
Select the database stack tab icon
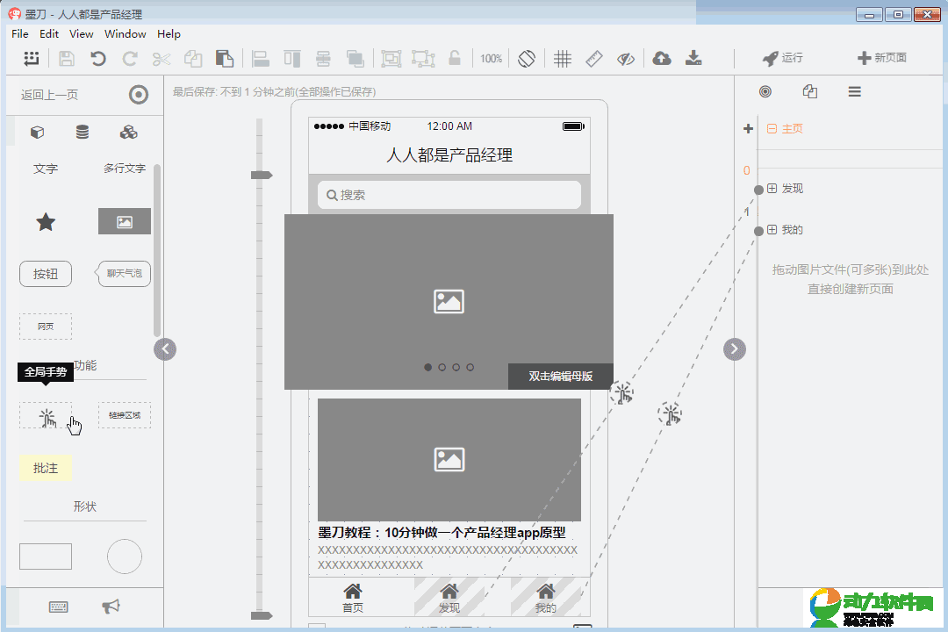[x=83, y=132]
